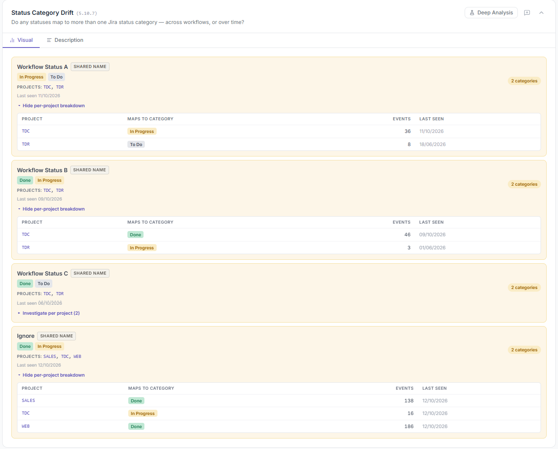The width and height of the screenshot is (558, 449).
Task: Click 2 categories badge on Ignore card
Action: point(524,350)
